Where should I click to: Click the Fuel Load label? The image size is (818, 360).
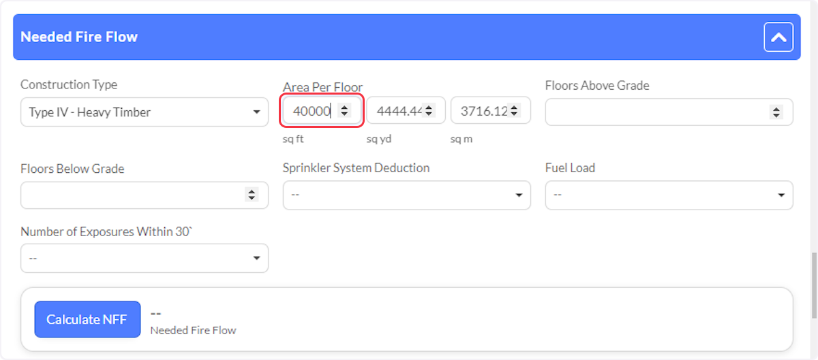[570, 167]
